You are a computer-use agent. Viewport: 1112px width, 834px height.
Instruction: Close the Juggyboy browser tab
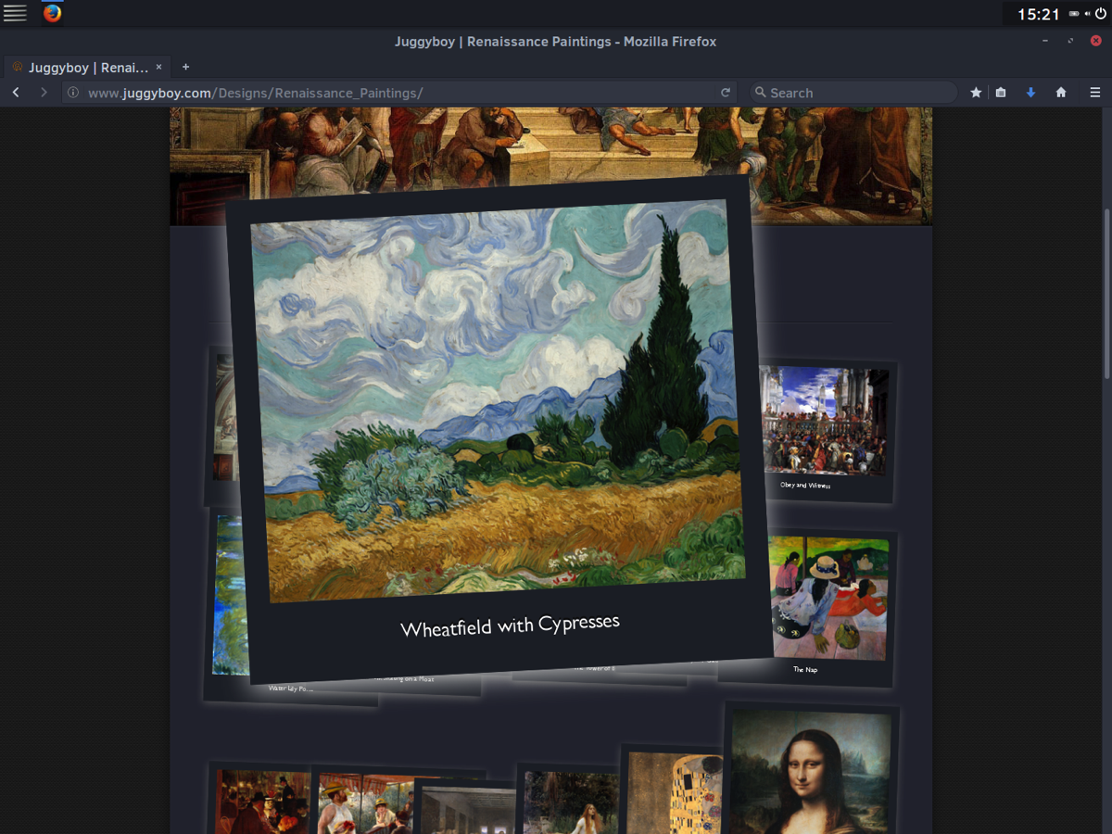158,67
